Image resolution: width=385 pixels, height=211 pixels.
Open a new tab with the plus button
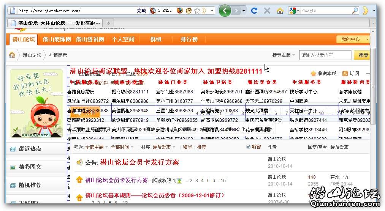tap(108, 23)
